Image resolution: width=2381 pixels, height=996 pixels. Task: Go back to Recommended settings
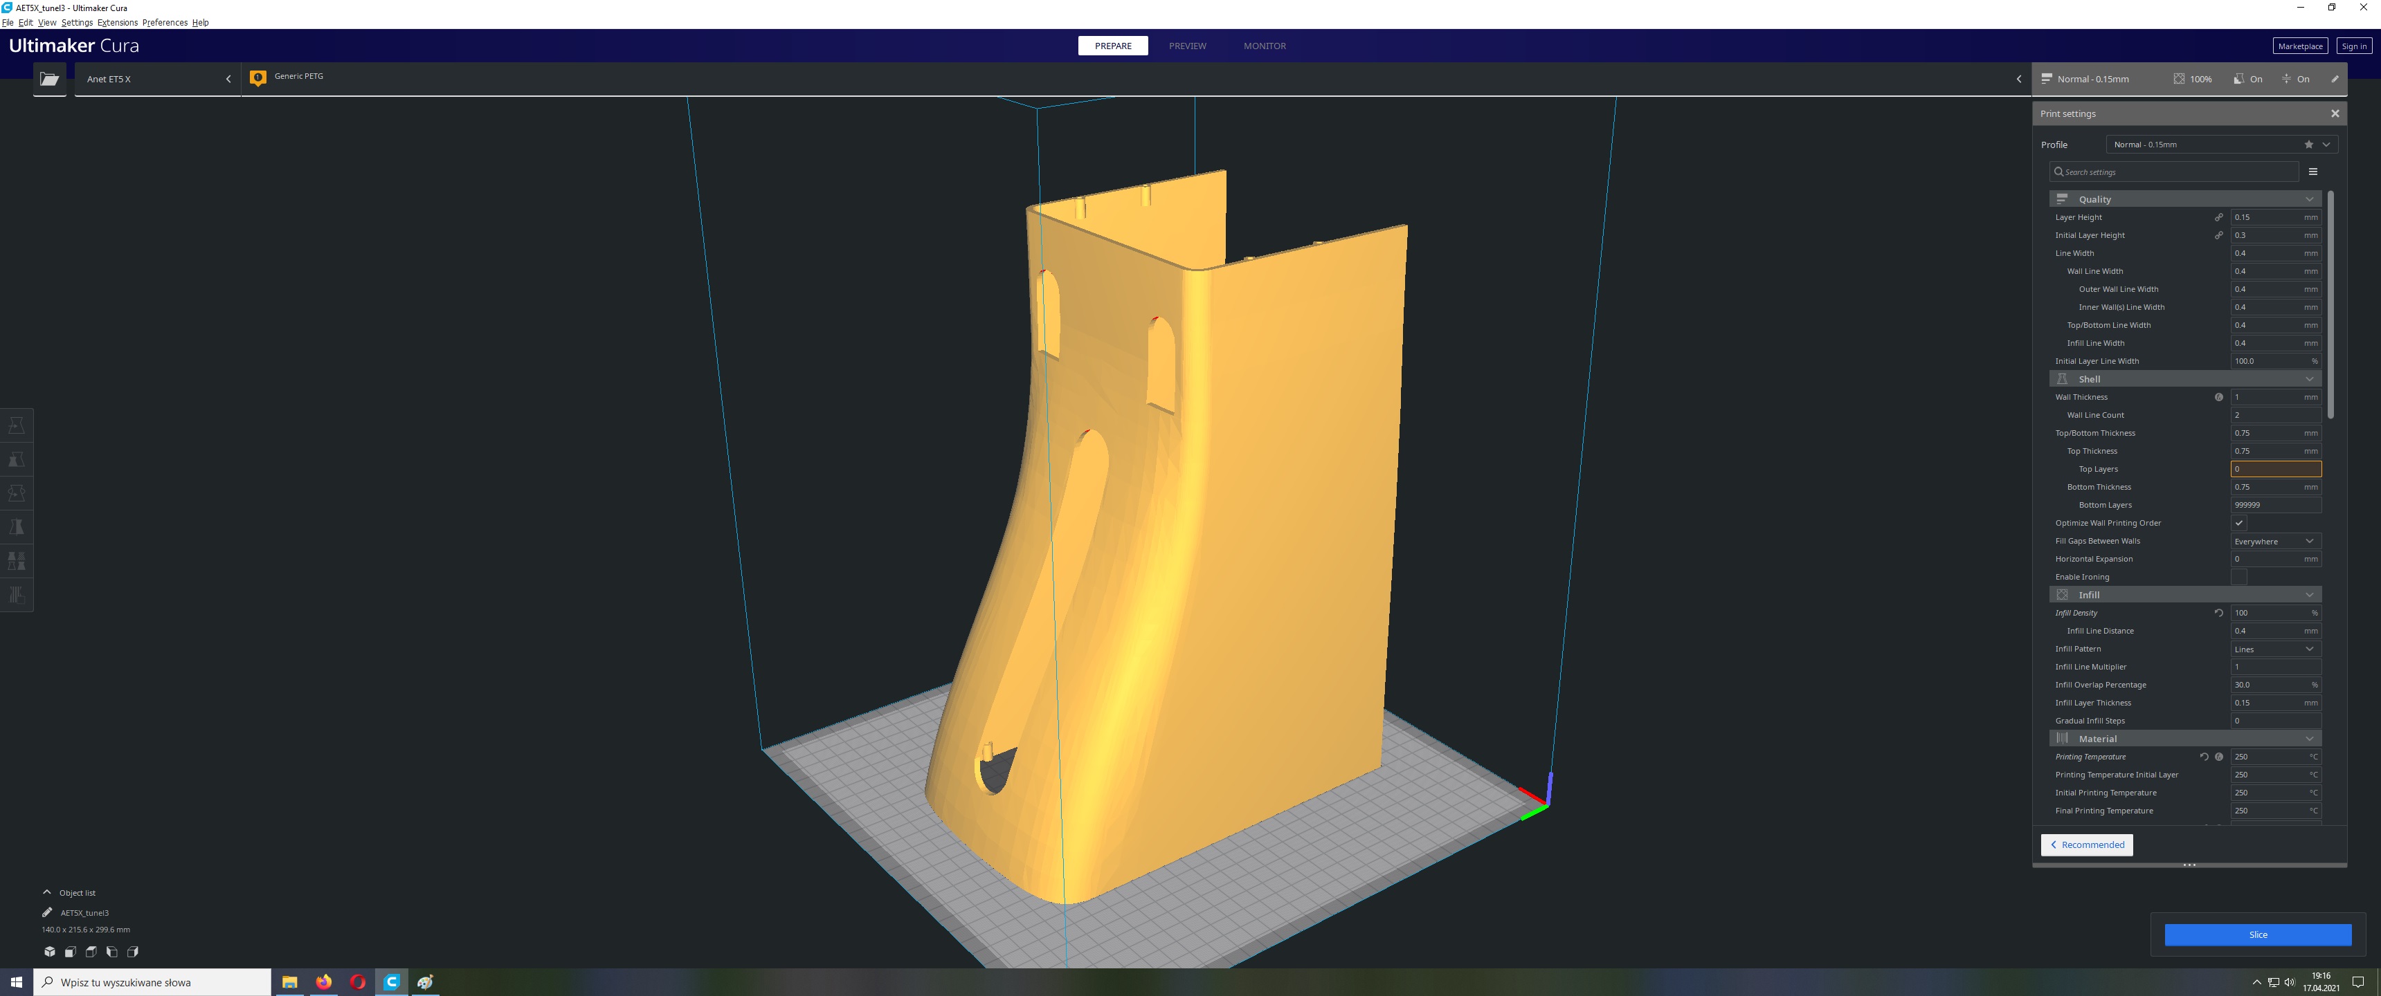pos(2086,845)
